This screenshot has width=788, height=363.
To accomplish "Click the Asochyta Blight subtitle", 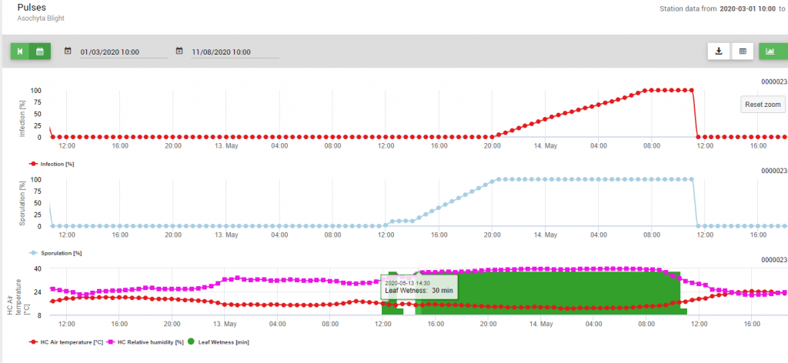I will 43,19.
